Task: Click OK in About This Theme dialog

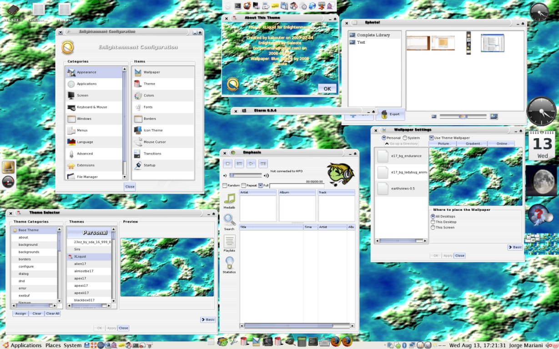Action: click(327, 89)
